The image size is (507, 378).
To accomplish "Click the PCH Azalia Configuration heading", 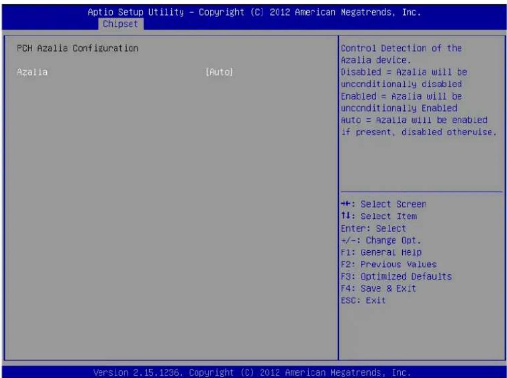I will [x=77, y=48].
